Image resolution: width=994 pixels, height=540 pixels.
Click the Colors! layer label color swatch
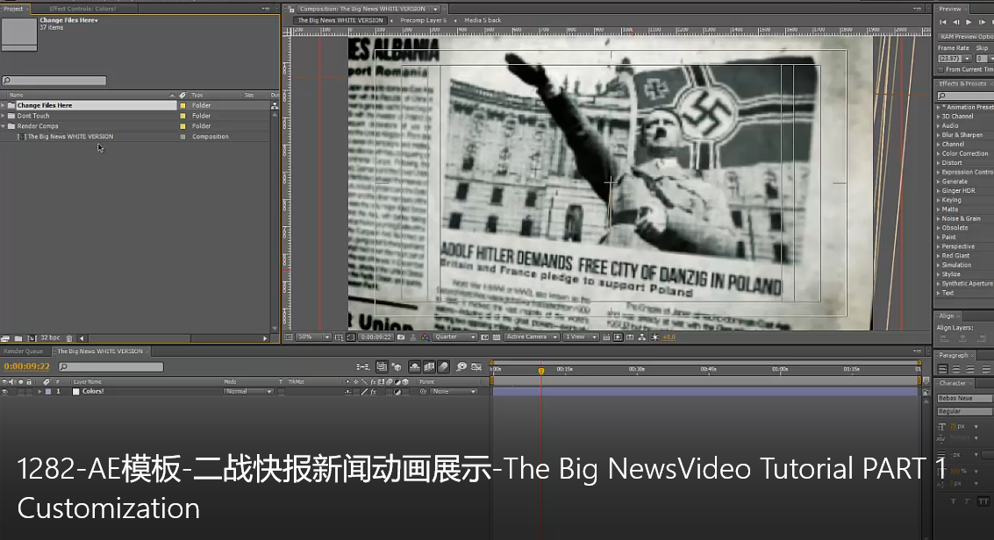tap(48, 392)
